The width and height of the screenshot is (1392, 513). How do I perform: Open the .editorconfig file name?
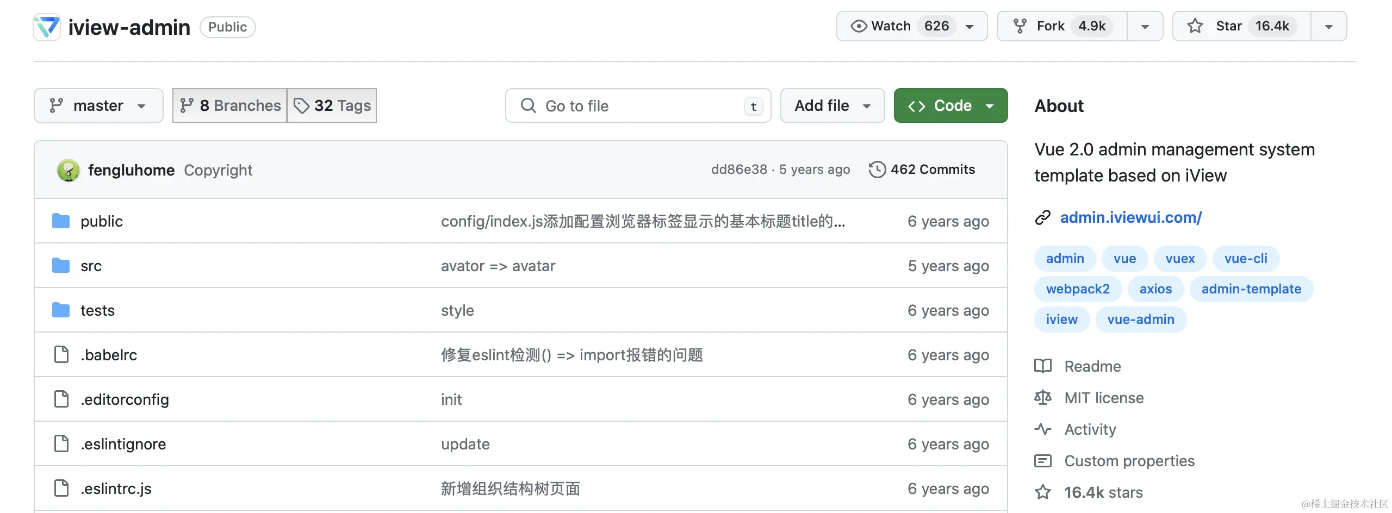click(125, 399)
